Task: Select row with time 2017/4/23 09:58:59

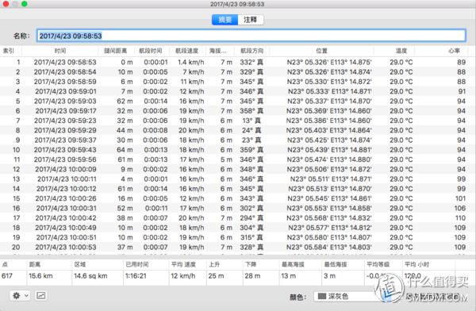Action: pyautogui.click(x=238, y=82)
